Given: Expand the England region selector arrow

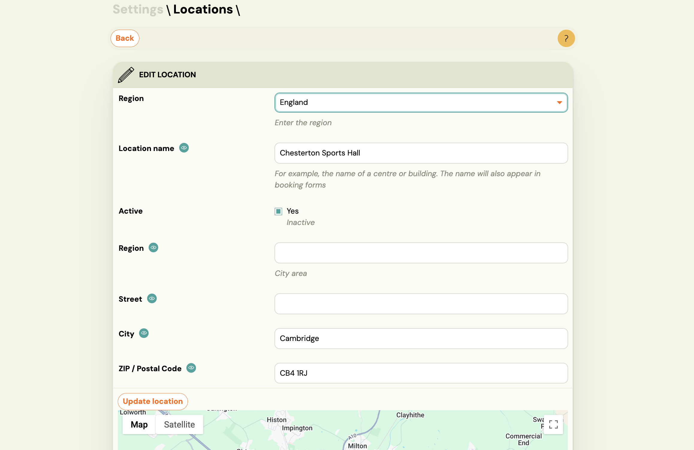Looking at the screenshot, I should tap(559, 102).
